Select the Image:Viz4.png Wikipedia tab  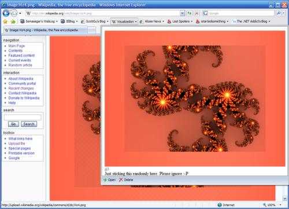[45, 30]
